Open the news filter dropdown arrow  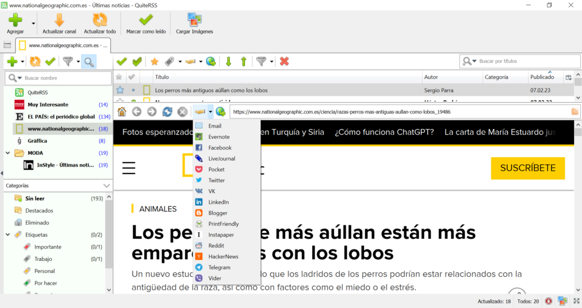pyautogui.click(x=272, y=61)
